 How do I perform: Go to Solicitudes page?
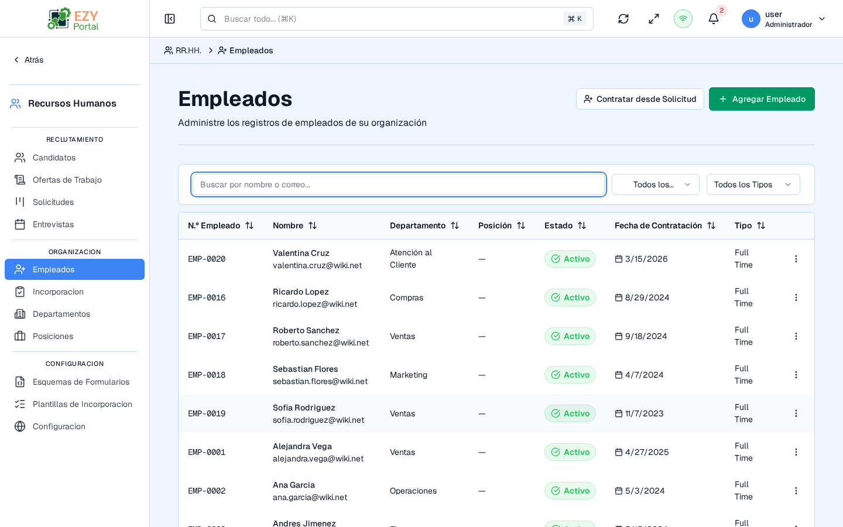(x=74, y=202)
